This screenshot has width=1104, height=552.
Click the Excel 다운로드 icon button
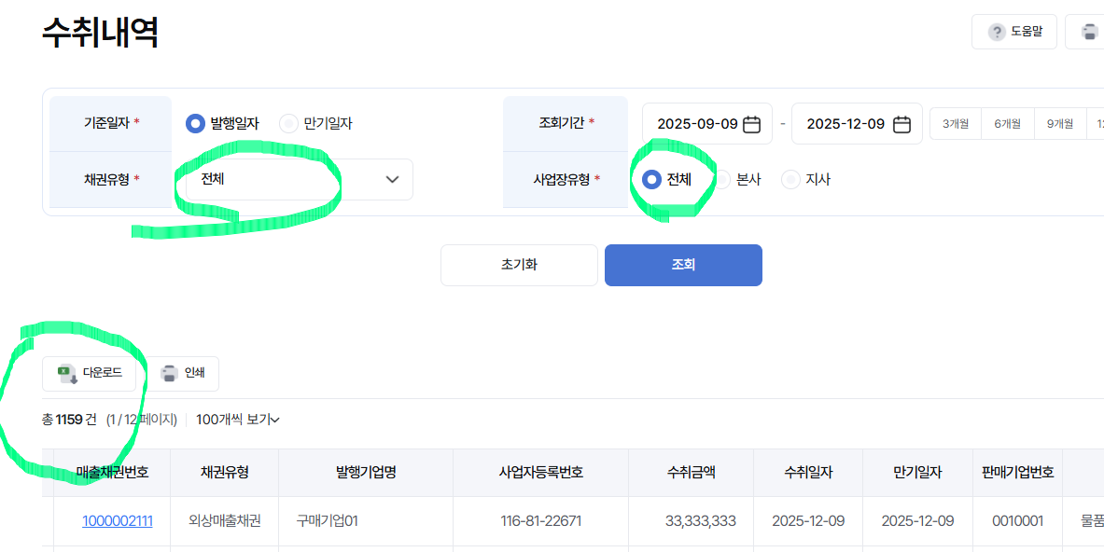[x=89, y=373]
